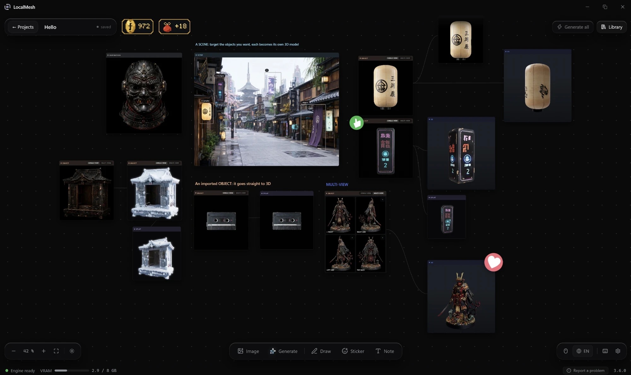
Task: Remove the Left Side view image
Action: 352,238
